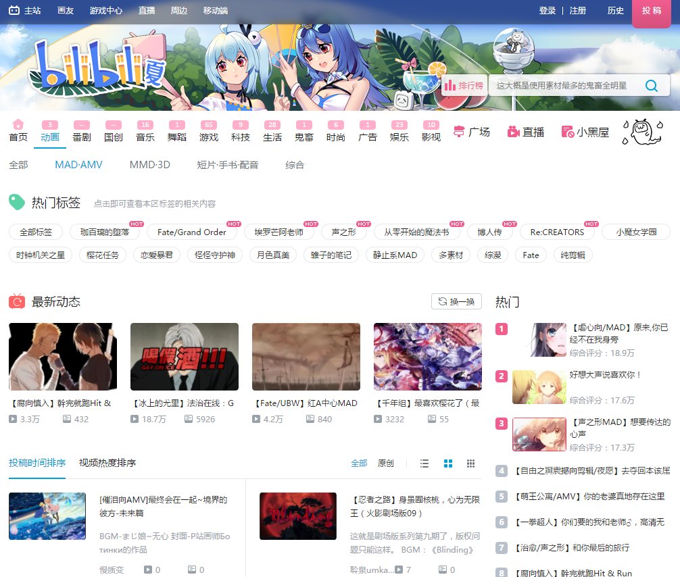Click the 热门标签 green tag icon
The height and width of the screenshot is (577, 680).
click(x=16, y=202)
